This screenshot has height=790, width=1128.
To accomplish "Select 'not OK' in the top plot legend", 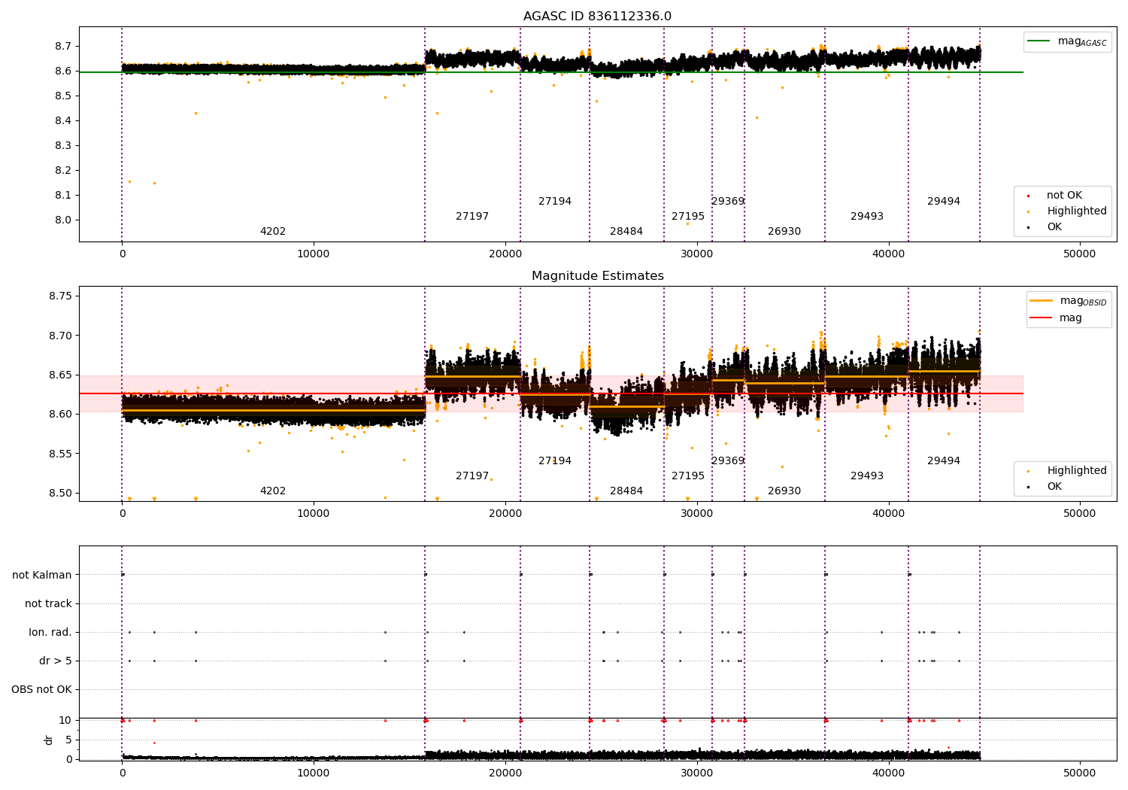I will (x=1064, y=196).
